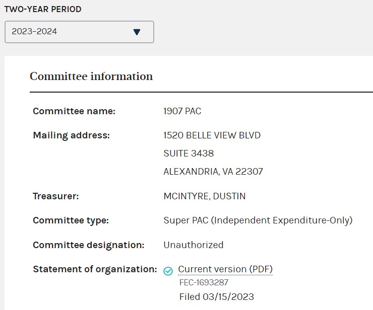Click the Mailing address label
The image size is (373, 310).
[x=71, y=135]
